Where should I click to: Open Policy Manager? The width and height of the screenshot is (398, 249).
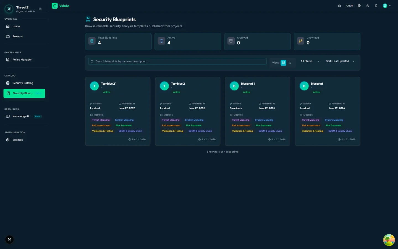coord(24,60)
